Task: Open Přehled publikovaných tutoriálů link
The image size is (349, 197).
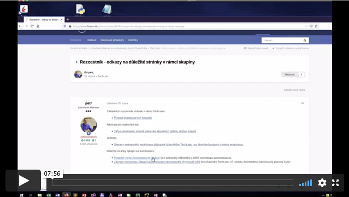Action: (133, 118)
